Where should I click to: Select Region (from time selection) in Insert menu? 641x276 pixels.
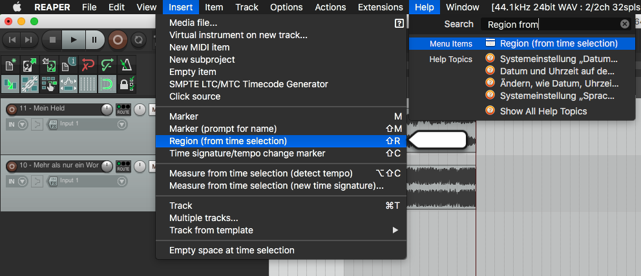click(227, 140)
